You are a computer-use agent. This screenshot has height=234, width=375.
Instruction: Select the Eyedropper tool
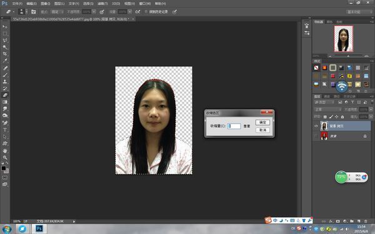[x=5, y=61]
